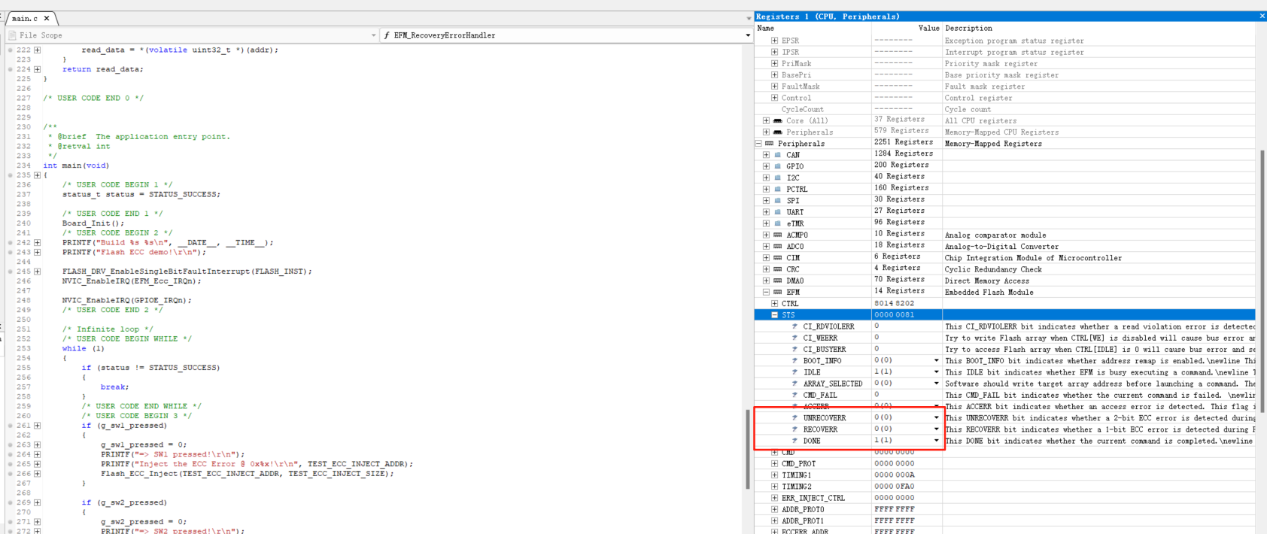Click the UART peripheral folder icon
This screenshot has height=534, width=1267.
click(778, 212)
